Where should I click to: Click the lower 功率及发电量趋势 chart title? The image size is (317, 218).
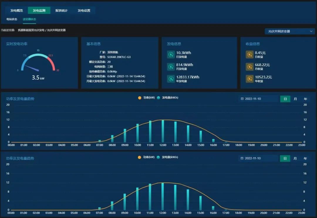point(20,158)
